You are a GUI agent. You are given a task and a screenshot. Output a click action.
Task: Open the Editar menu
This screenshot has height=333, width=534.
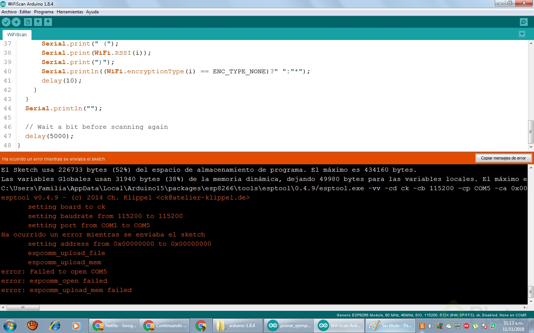[25, 12]
